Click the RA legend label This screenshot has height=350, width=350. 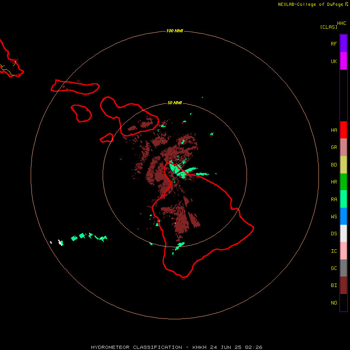334,199
